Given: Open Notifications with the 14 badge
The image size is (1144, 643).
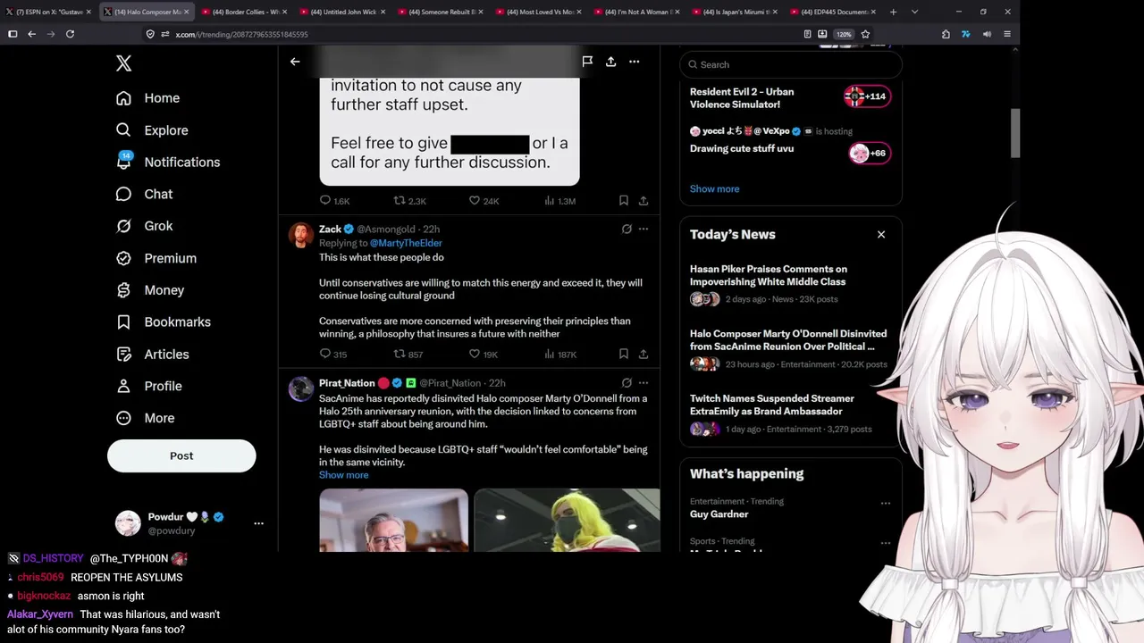Looking at the screenshot, I should click(x=168, y=162).
